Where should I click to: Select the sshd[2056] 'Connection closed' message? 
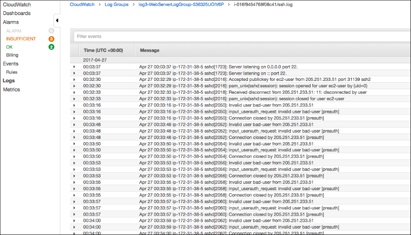[x=232, y=176]
